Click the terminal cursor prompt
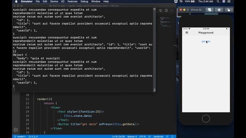This screenshot has height=138, width=246. pyautogui.click(x=14, y=89)
